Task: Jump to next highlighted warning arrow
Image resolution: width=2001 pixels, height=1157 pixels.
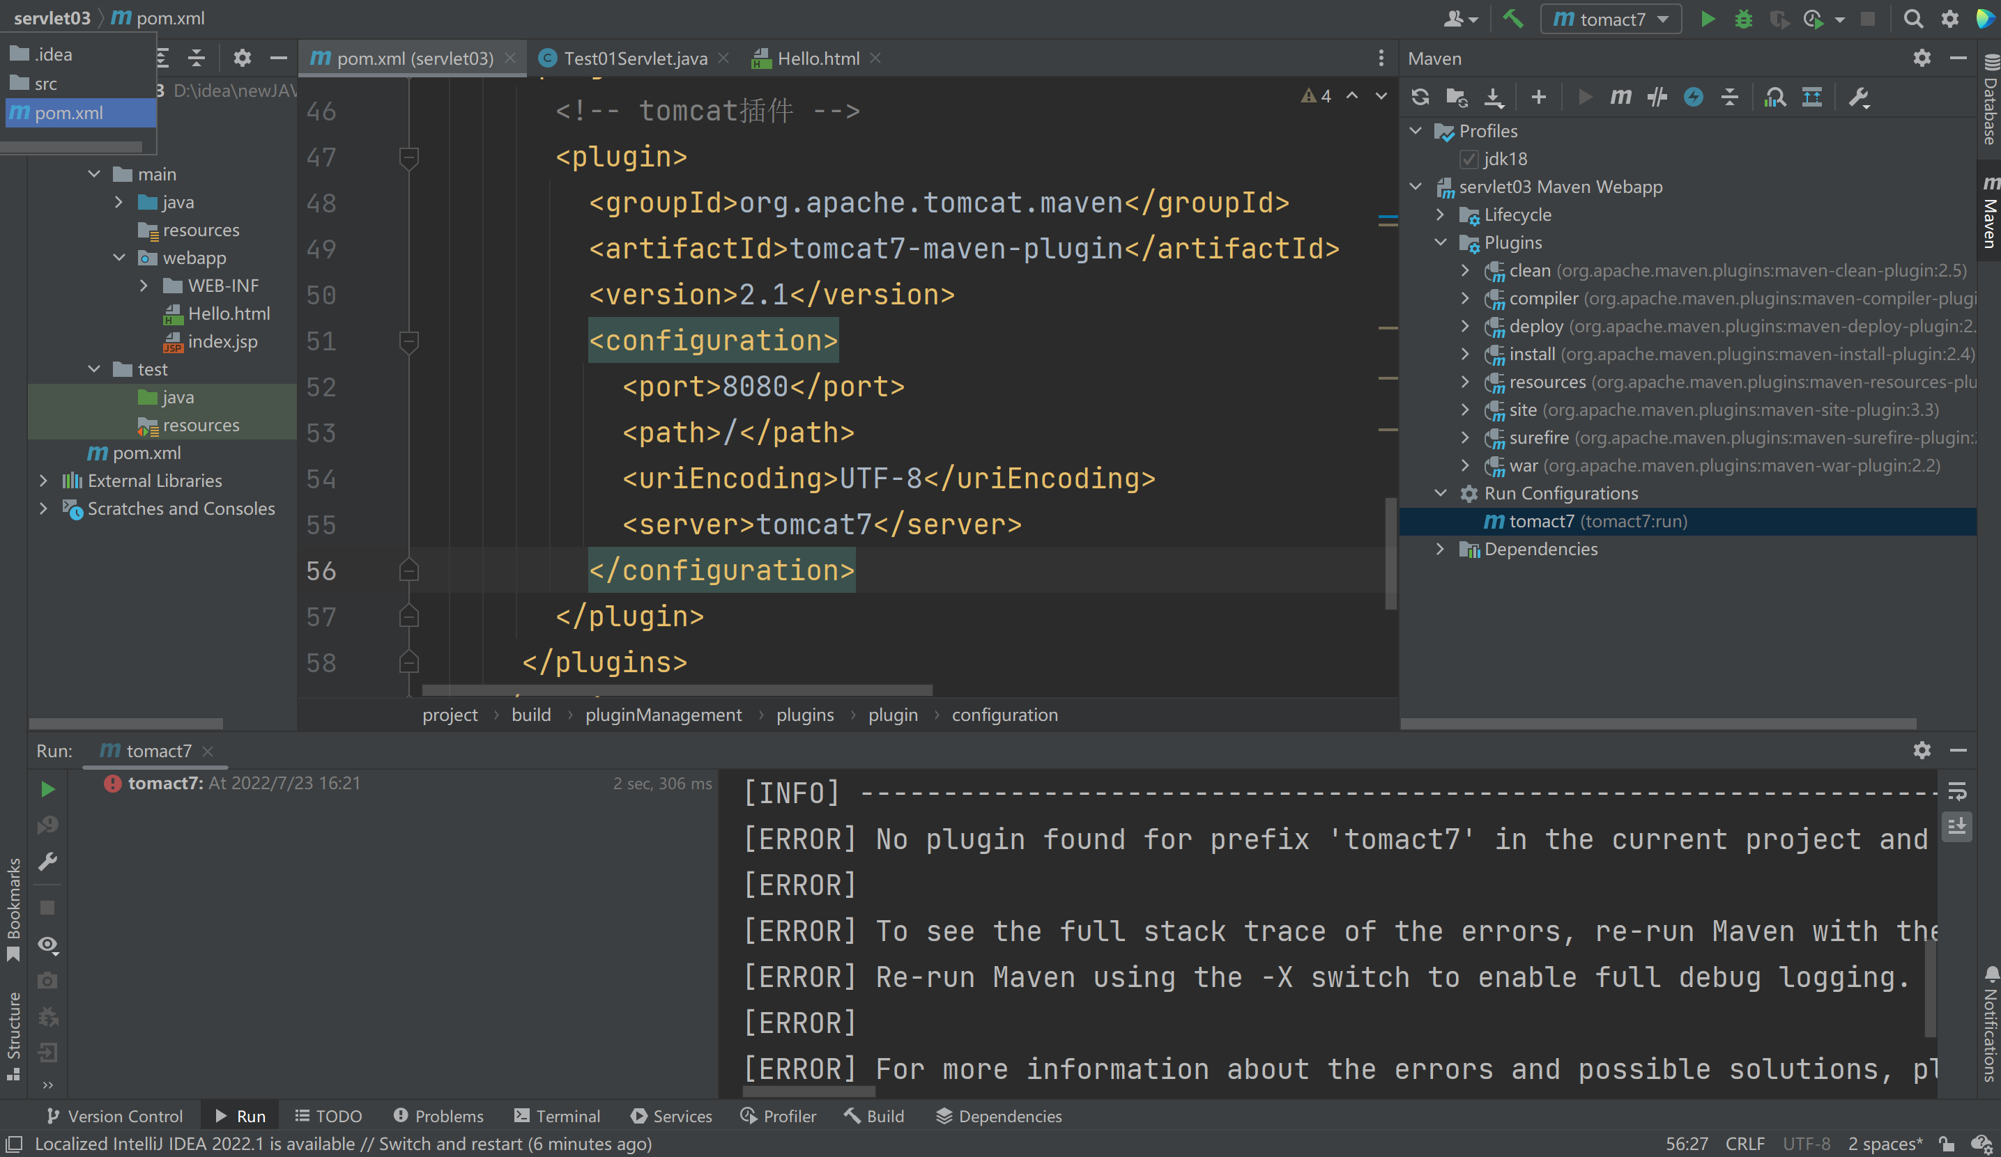Action: [x=1381, y=96]
